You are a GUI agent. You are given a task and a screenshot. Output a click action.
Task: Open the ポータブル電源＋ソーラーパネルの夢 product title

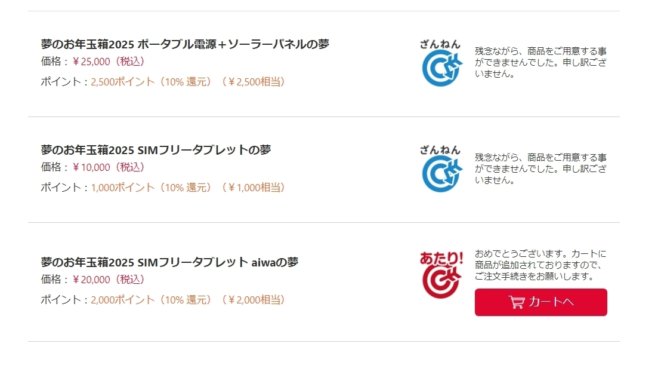[x=185, y=44]
